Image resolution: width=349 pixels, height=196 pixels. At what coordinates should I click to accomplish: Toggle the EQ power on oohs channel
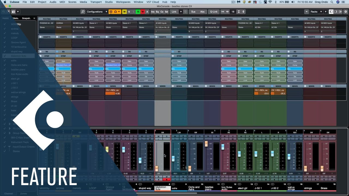pos(173,51)
